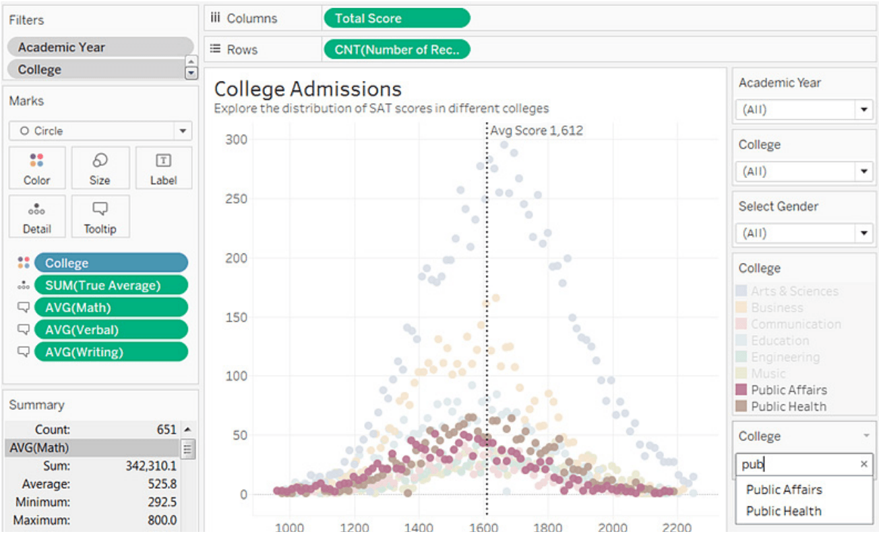This screenshot has width=879, height=538.
Task: Click the College Admissions chart title
Action: pos(308,89)
